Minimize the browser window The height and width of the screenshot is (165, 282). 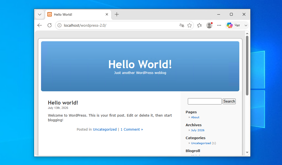(219, 14)
